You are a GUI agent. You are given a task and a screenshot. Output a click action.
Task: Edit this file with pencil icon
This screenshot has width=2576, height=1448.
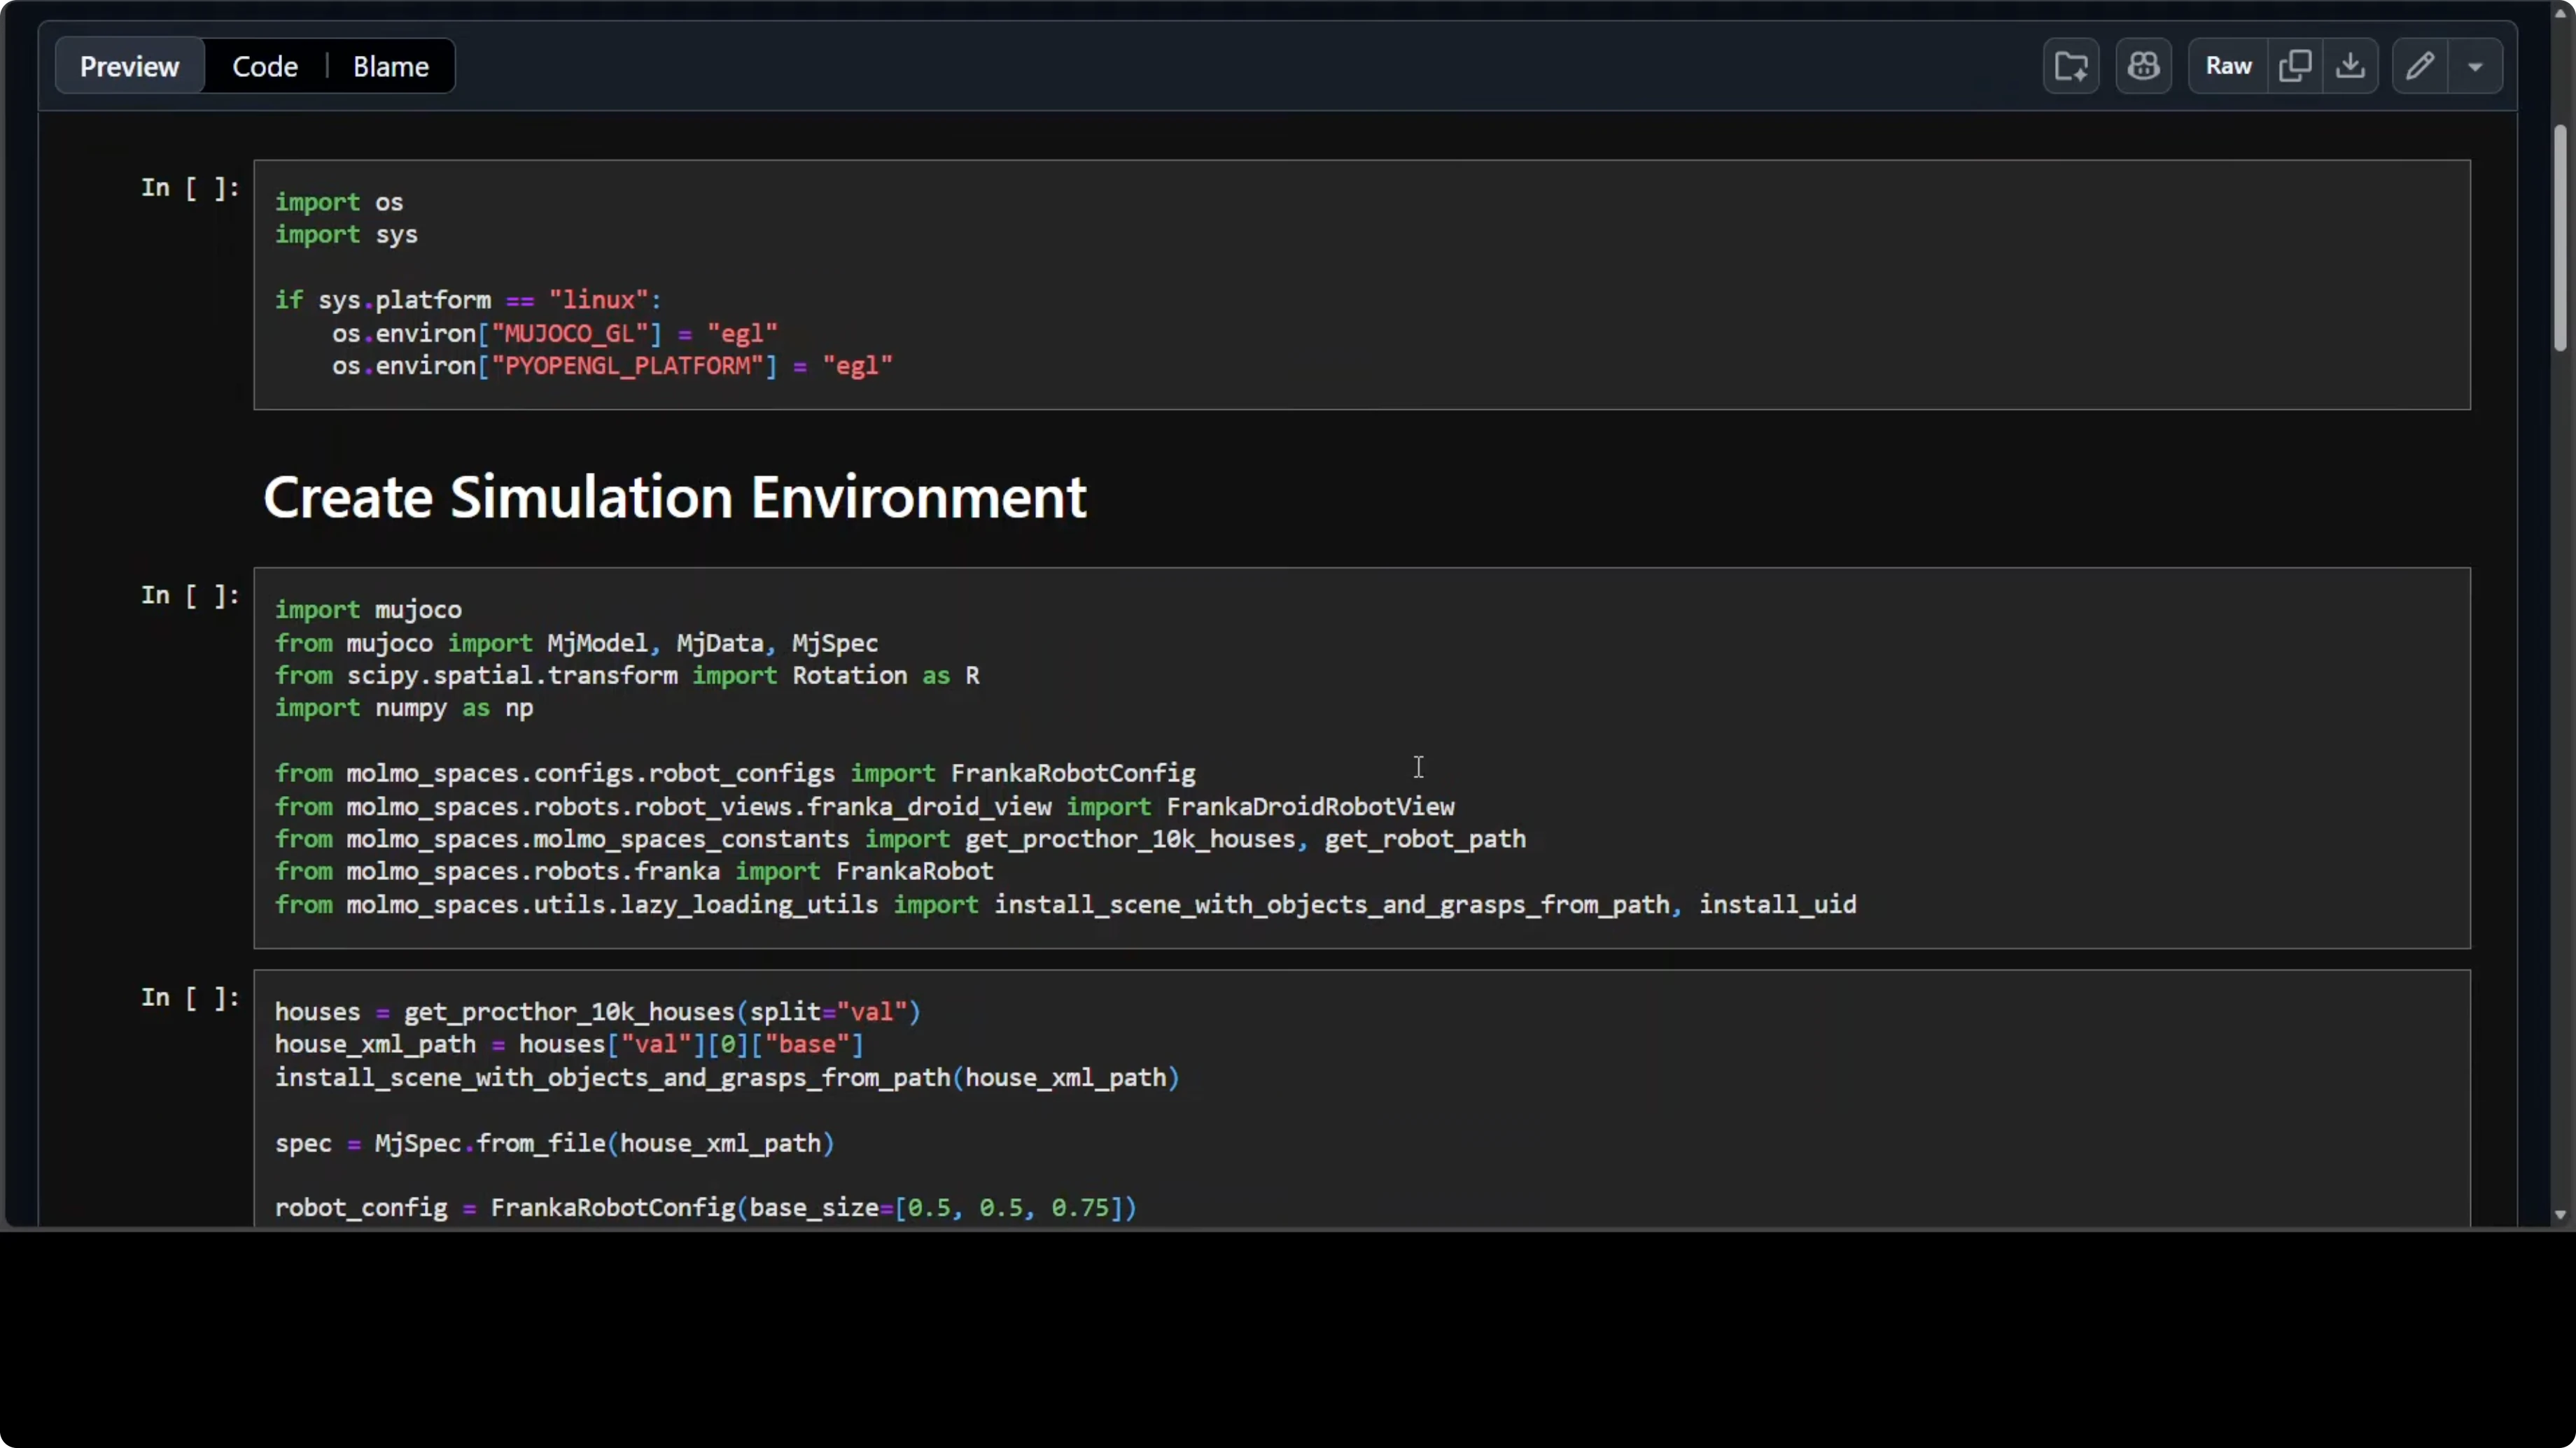coord(2419,66)
